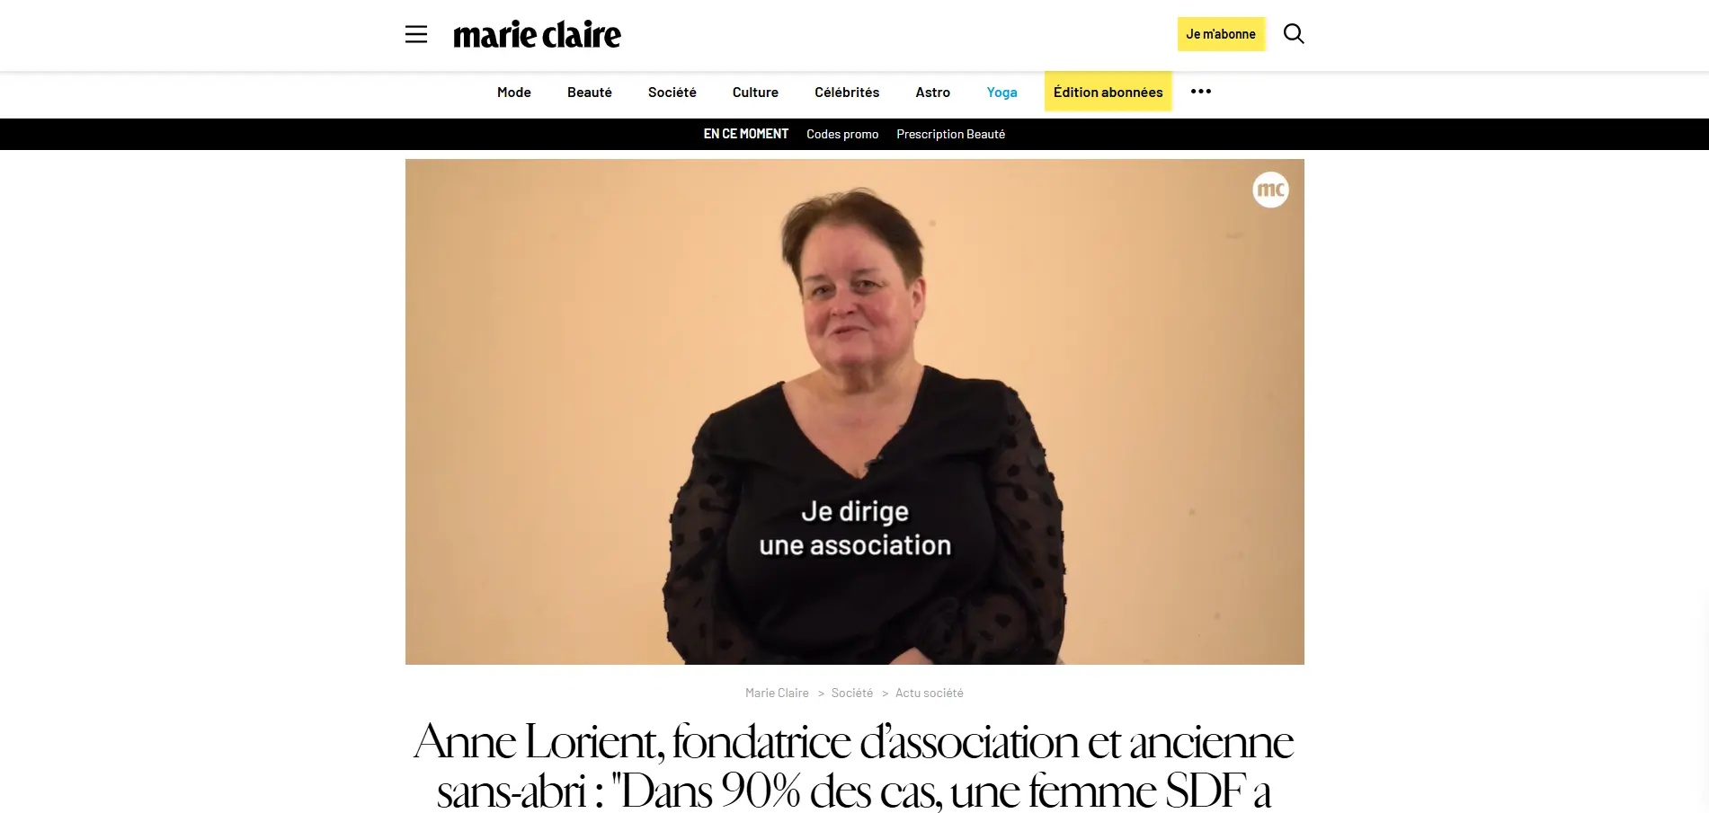Click the Actu société breadcrumb

929,693
